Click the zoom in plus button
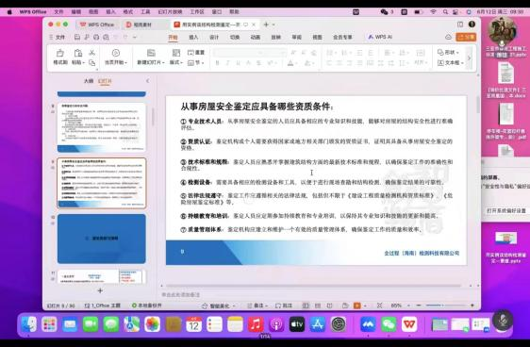Screen dimensions: 530x347 [472, 306]
